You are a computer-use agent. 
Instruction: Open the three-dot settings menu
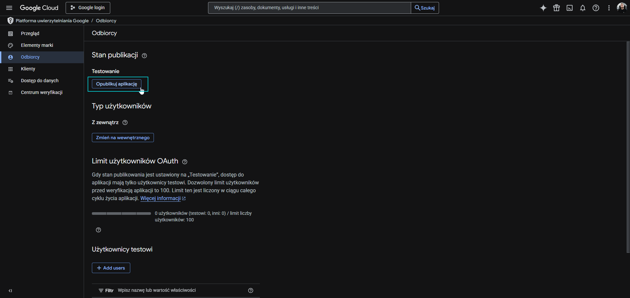(609, 8)
